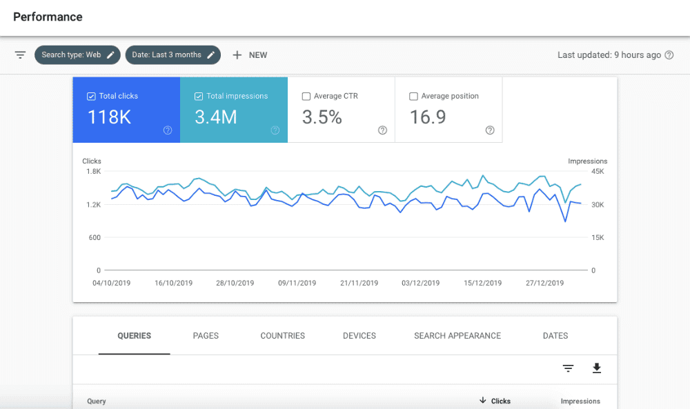Open the filter rows icon beside Search type
Image resolution: width=690 pixels, height=409 pixels.
pos(20,55)
